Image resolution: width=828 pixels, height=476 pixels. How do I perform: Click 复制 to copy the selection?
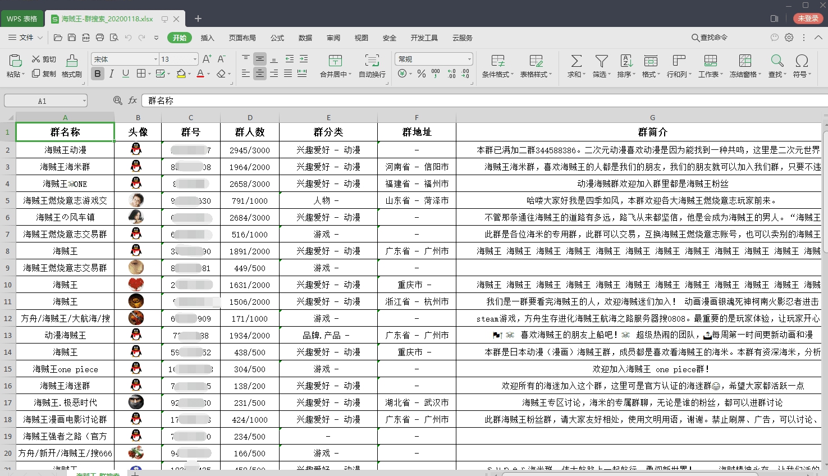45,74
